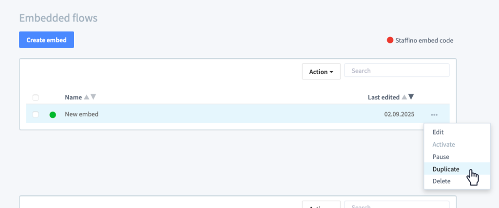The height and width of the screenshot is (208, 499).
Task: Open the second table's Action dropdown
Action: [x=321, y=205]
